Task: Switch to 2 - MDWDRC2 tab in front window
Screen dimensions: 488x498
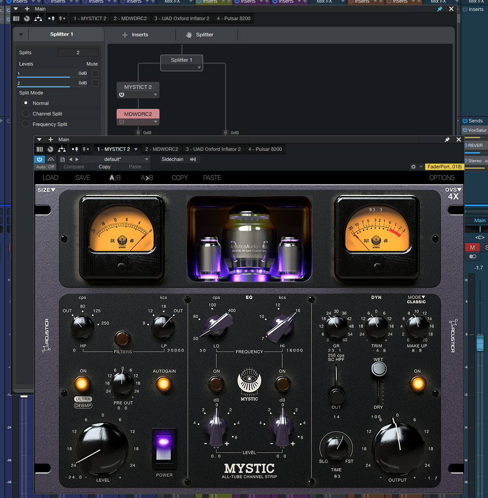Action: pyautogui.click(x=162, y=149)
